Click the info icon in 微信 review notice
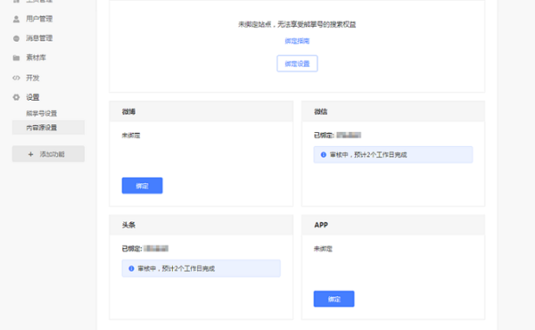This screenshot has width=535, height=330. (x=323, y=155)
